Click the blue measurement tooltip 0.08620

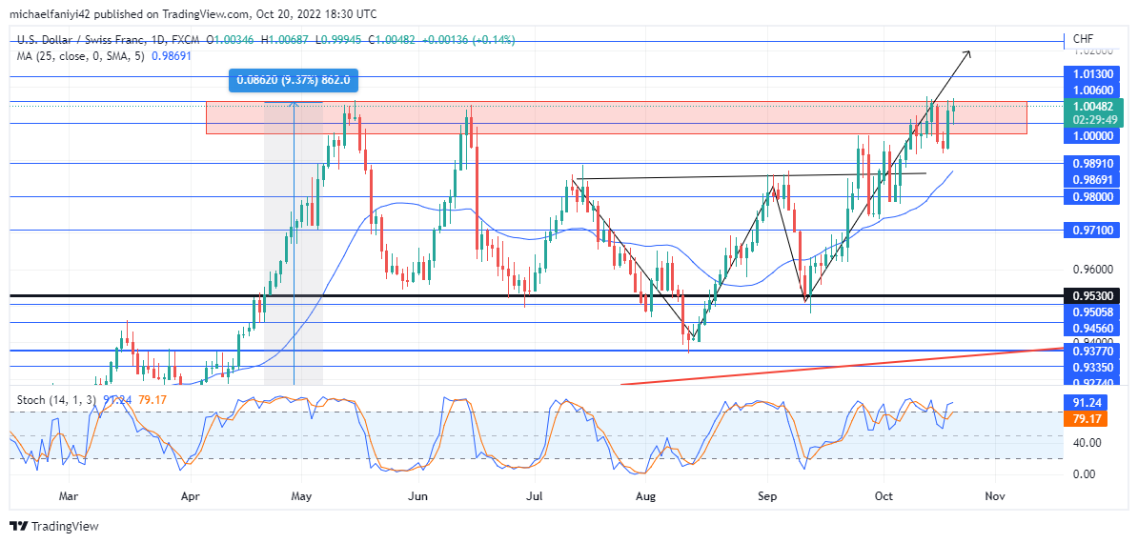coord(294,80)
